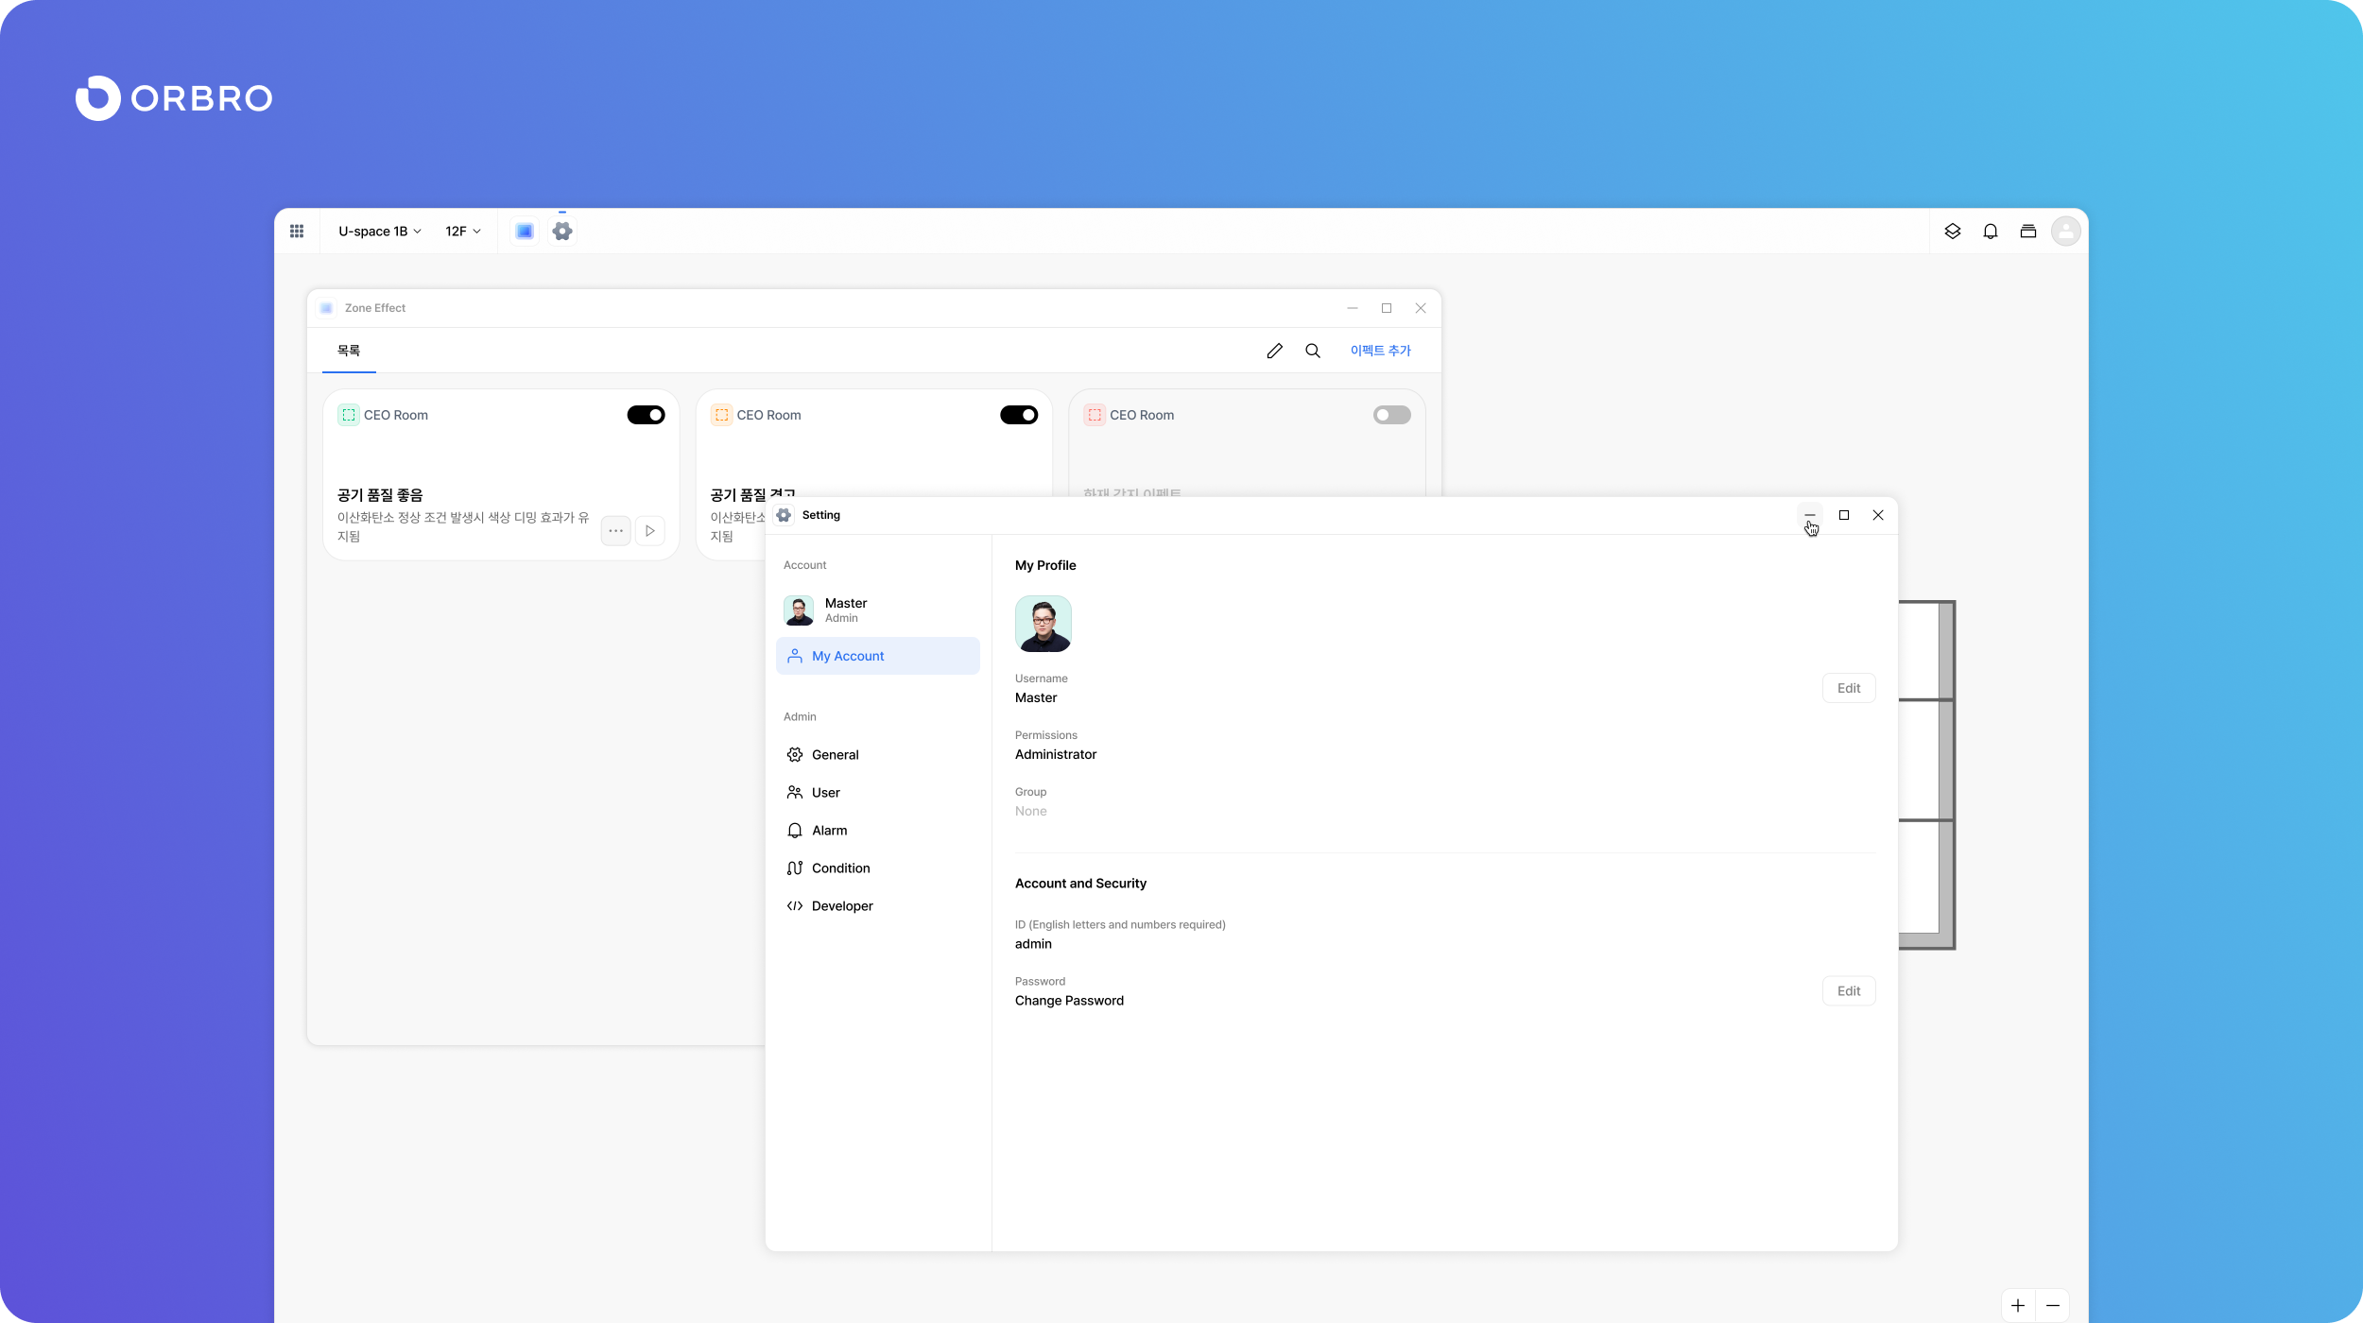Click Edit next to Username
Screen dimensions: 2363x1323
pos(1848,689)
